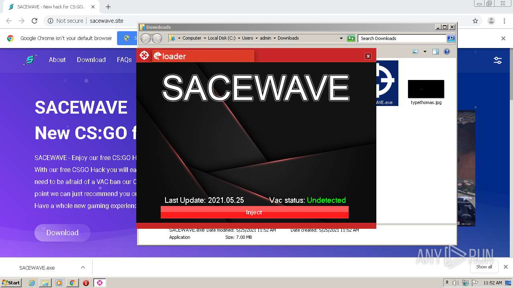Viewport: 513px width, 288px height.
Task: Click the Windows Start button
Action: coord(11,282)
